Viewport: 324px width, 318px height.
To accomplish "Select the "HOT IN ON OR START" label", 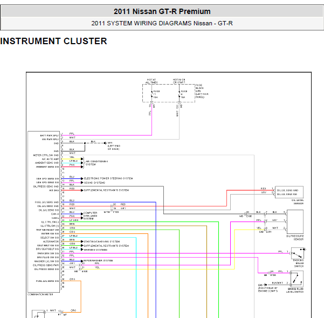I will pyautogui.click(x=179, y=81).
